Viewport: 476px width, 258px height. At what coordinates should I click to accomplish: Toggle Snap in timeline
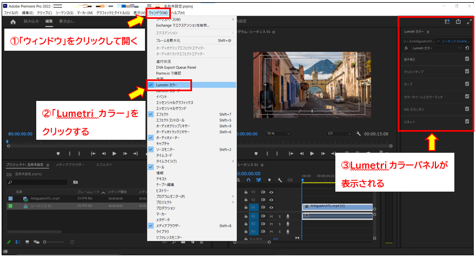tap(248, 180)
